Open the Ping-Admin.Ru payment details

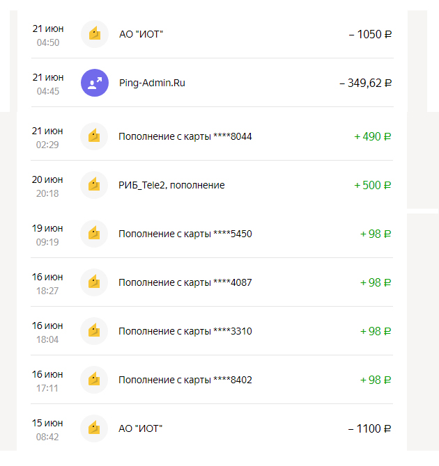point(152,83)
